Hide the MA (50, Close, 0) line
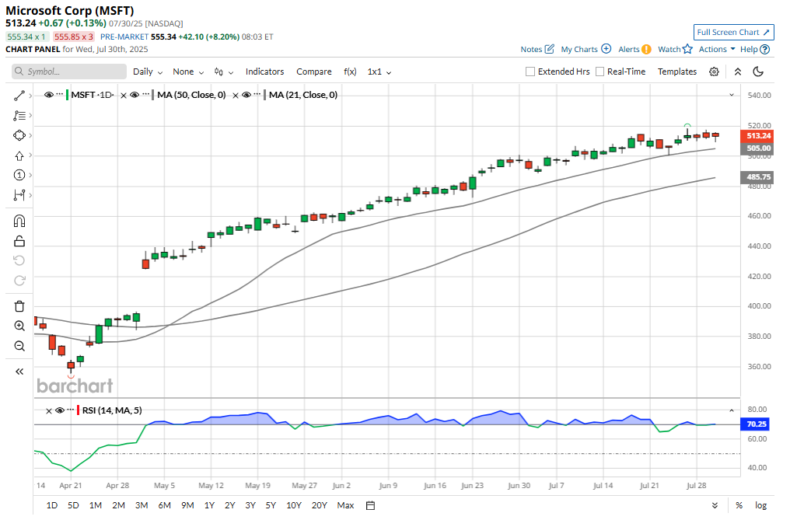790x520 pixels. (135, 95)
